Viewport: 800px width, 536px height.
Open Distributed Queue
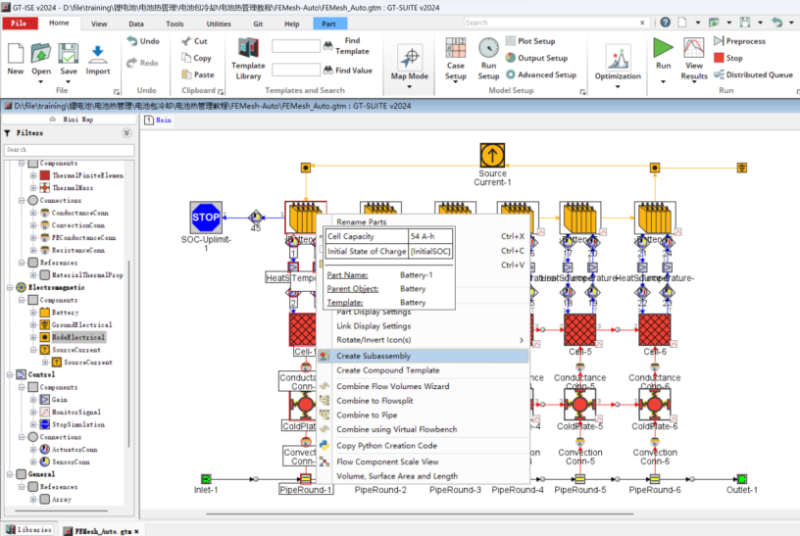(x=753, y=74)
